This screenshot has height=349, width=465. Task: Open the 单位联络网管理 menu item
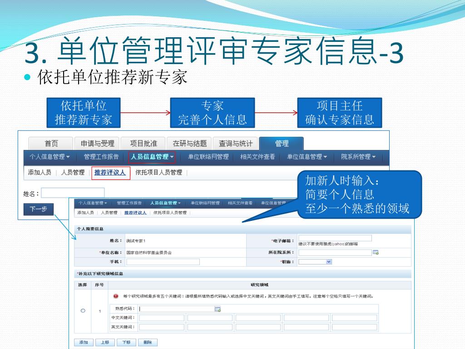pos(208,157)
